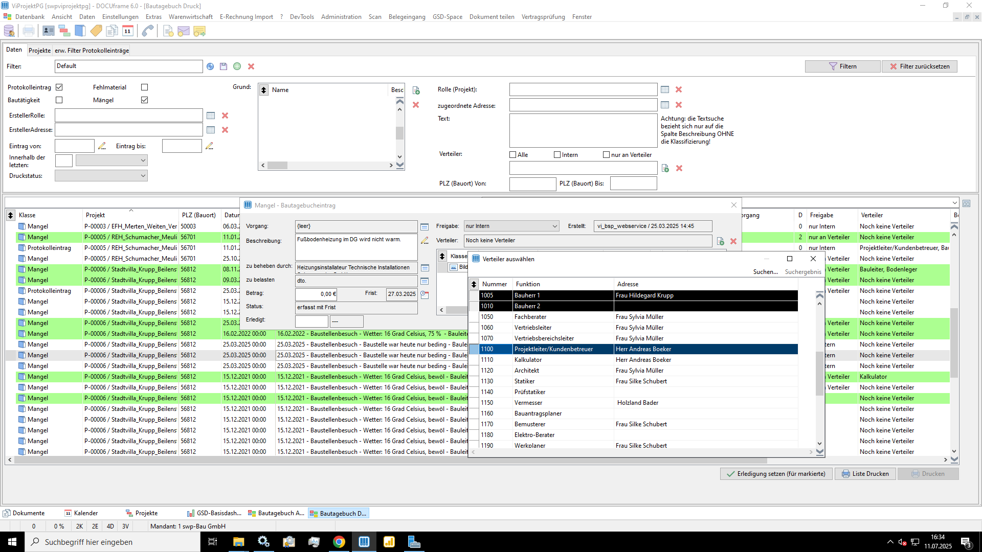
Task: Add Verteiler icon in Mangel dialog
Action: click(721, 241)
